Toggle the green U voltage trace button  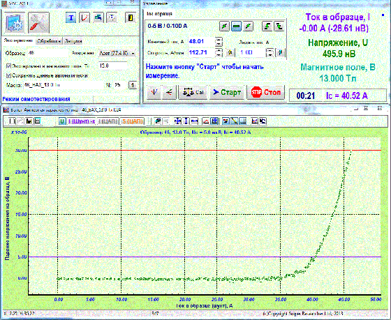[x=62, y=121]
